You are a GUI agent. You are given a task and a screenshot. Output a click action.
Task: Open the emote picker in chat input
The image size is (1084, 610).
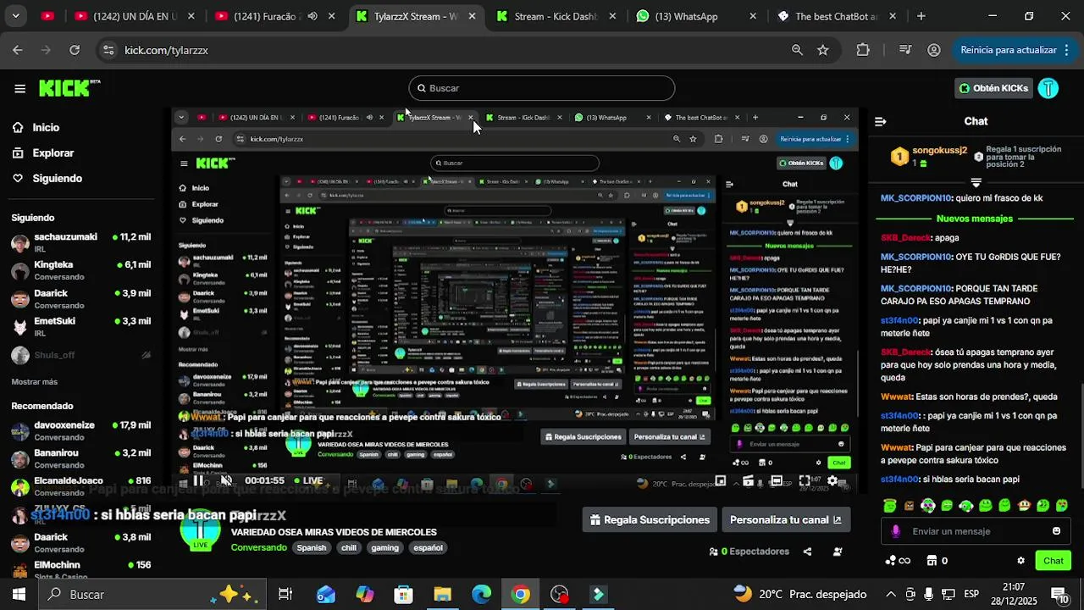(1056, 531)
